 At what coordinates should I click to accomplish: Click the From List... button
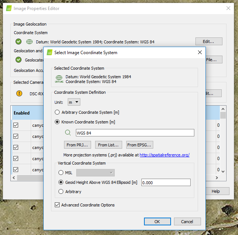108,145
